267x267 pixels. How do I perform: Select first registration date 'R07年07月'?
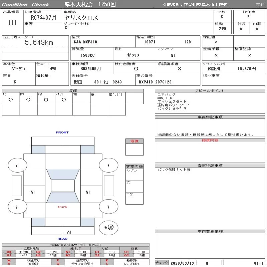pyautogui.click(x=44, y=18)
